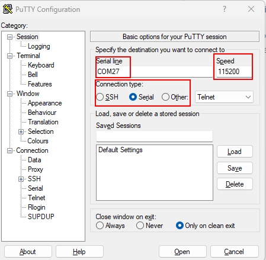266x260 pixels.
Task: Select Session category in tree
Action: [27, 37]
